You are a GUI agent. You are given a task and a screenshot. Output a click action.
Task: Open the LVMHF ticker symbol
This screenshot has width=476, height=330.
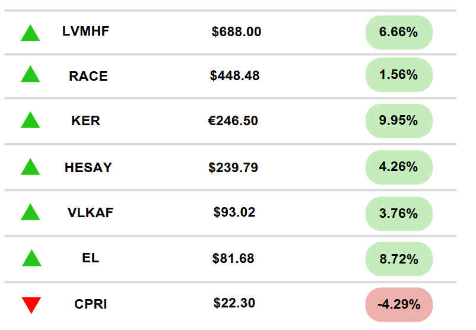85,31
